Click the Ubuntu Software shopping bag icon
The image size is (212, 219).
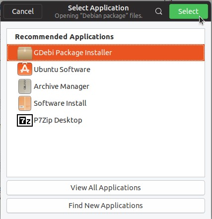tap(25, 69)
